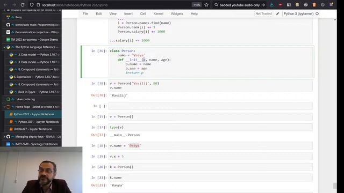This screenshot has height=193, width=344.
Task: Open the Google Sheets tab in the sidebar
Action: [32, 40]
